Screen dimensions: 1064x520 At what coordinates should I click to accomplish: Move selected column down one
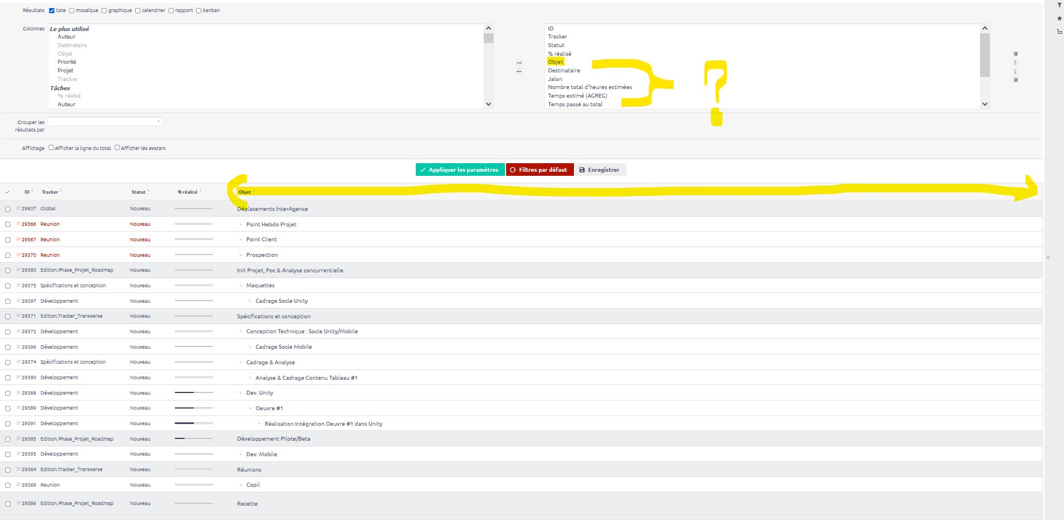(x=1016, y=71)
